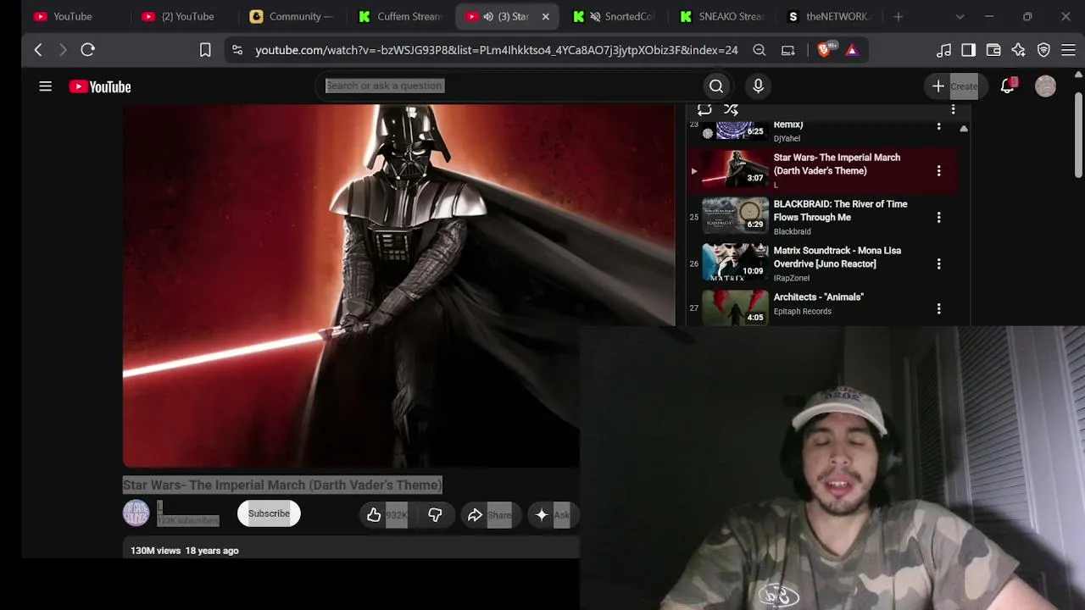The image size is (1085, 610).
Task: Dislike the Imperial March video
Action: pos(435,515)
